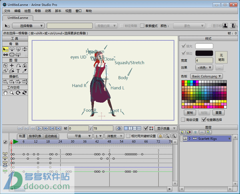Pick the Rotate Workspace tool
Viewport: 240px width, 194px height.
(x=18, y=93)
